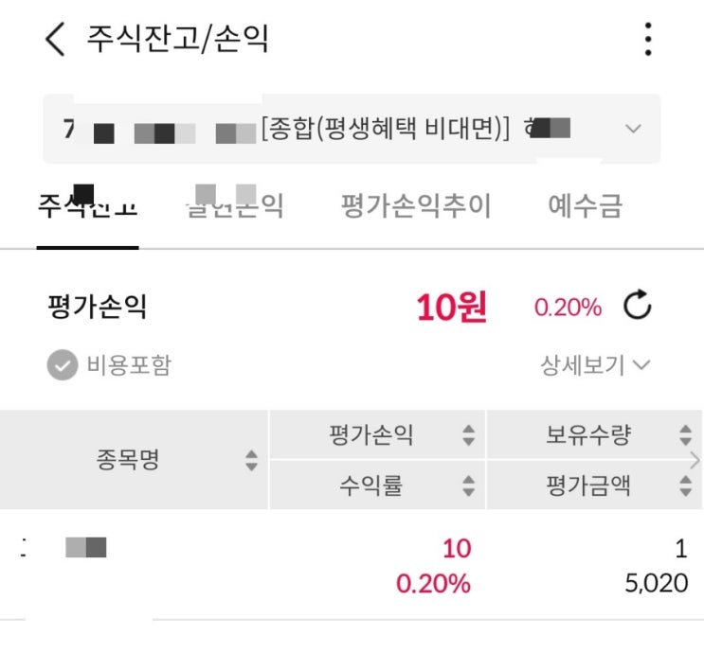Viewport: 704px width, 670px height.
Task: Sort the list by 종목명
Action: click(251, 461)
